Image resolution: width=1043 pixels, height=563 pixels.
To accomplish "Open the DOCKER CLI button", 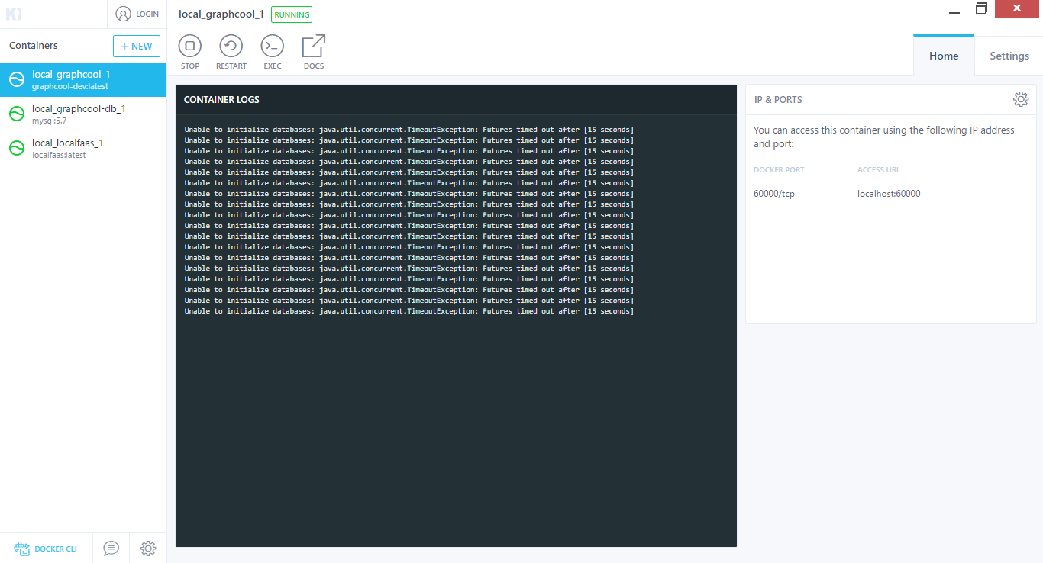I will [x=46, y=549].
